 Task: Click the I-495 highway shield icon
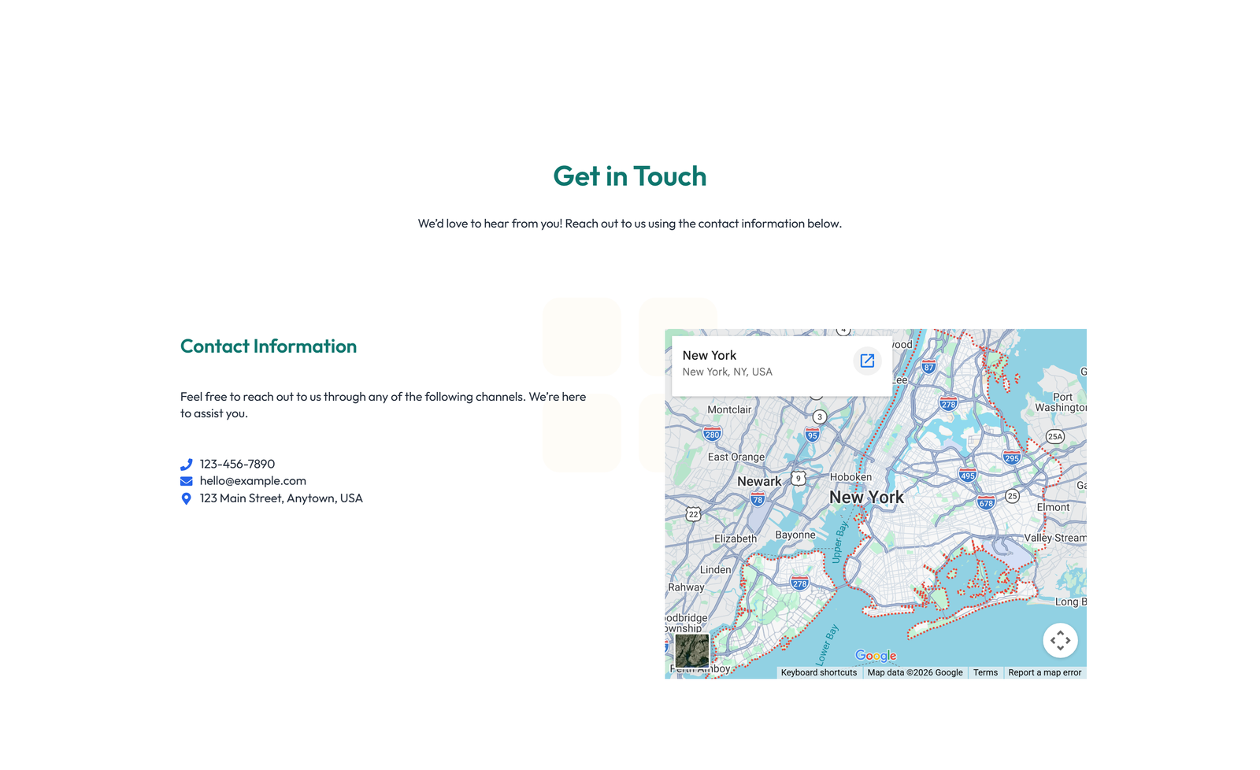pos(966,475)
